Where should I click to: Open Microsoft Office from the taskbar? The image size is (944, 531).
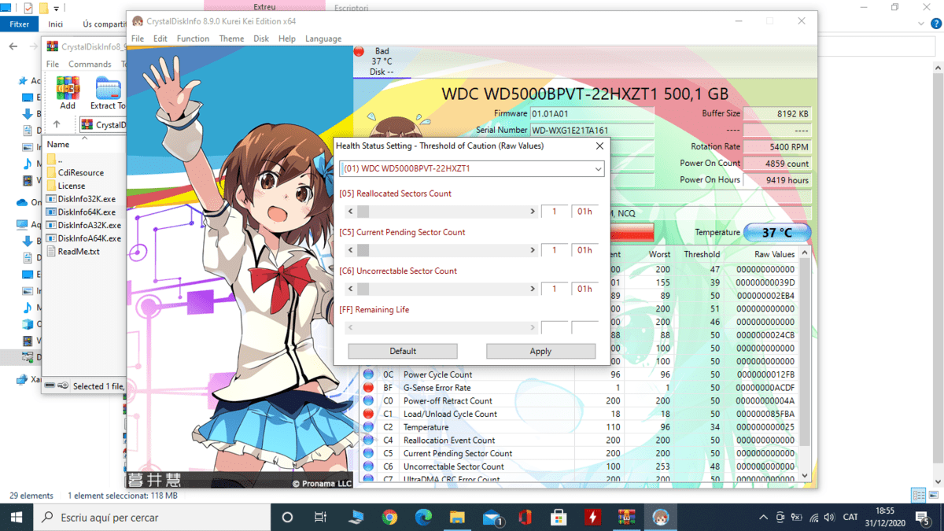pos(525,518)
